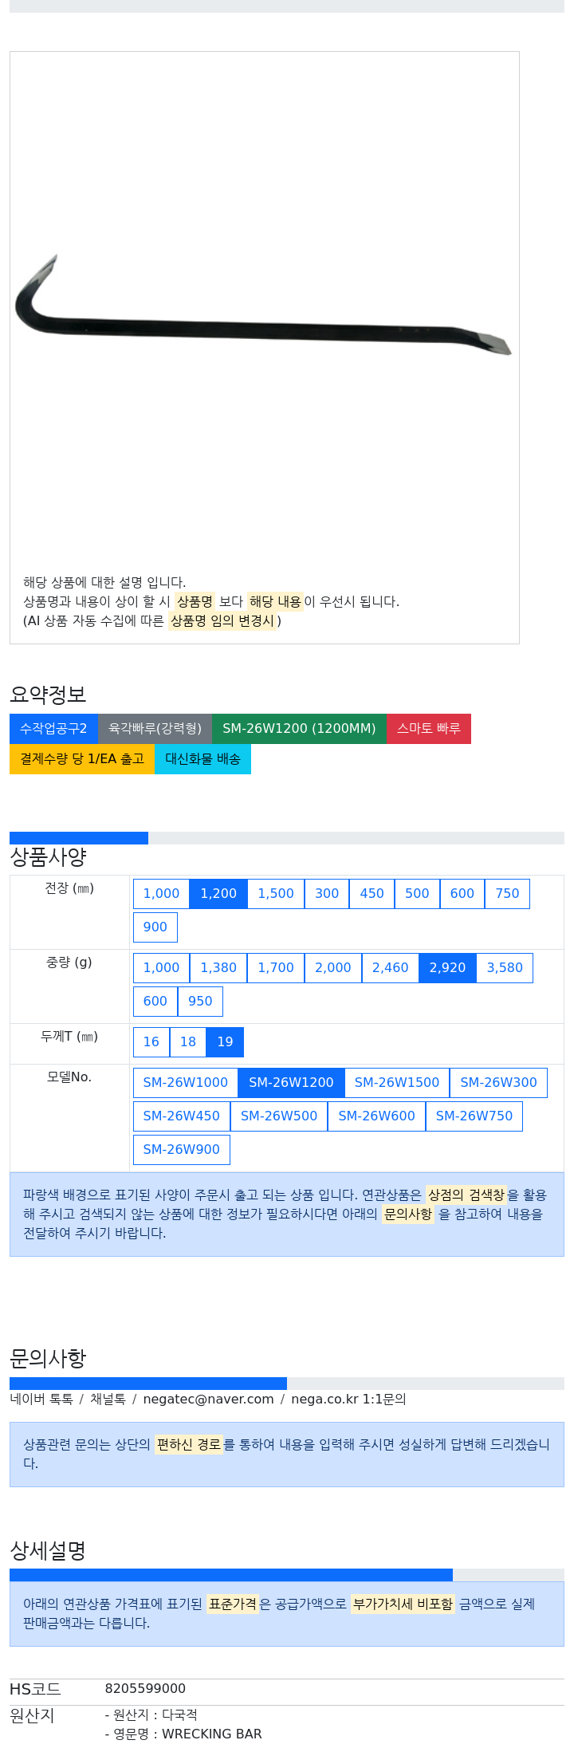Viewport: 574px width, 1744px height.
Task: Open the 수작업공구2 category tag
Action: point(53,729)
